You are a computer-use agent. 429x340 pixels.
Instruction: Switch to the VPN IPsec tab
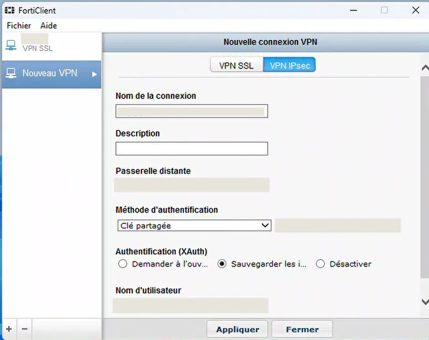click(289, 65)
